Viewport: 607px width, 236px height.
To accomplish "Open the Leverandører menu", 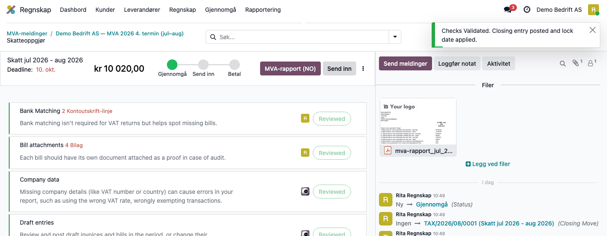I will 142,10.
